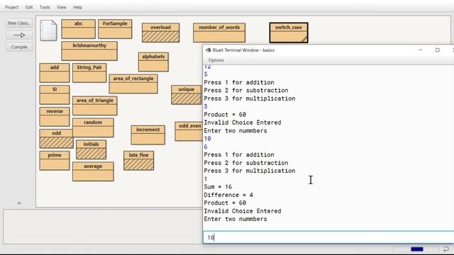
Task: Select the reverse class box
Action: (55, 117)
